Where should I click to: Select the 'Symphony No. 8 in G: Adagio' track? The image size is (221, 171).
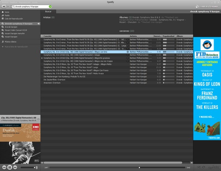pos(117,55)
